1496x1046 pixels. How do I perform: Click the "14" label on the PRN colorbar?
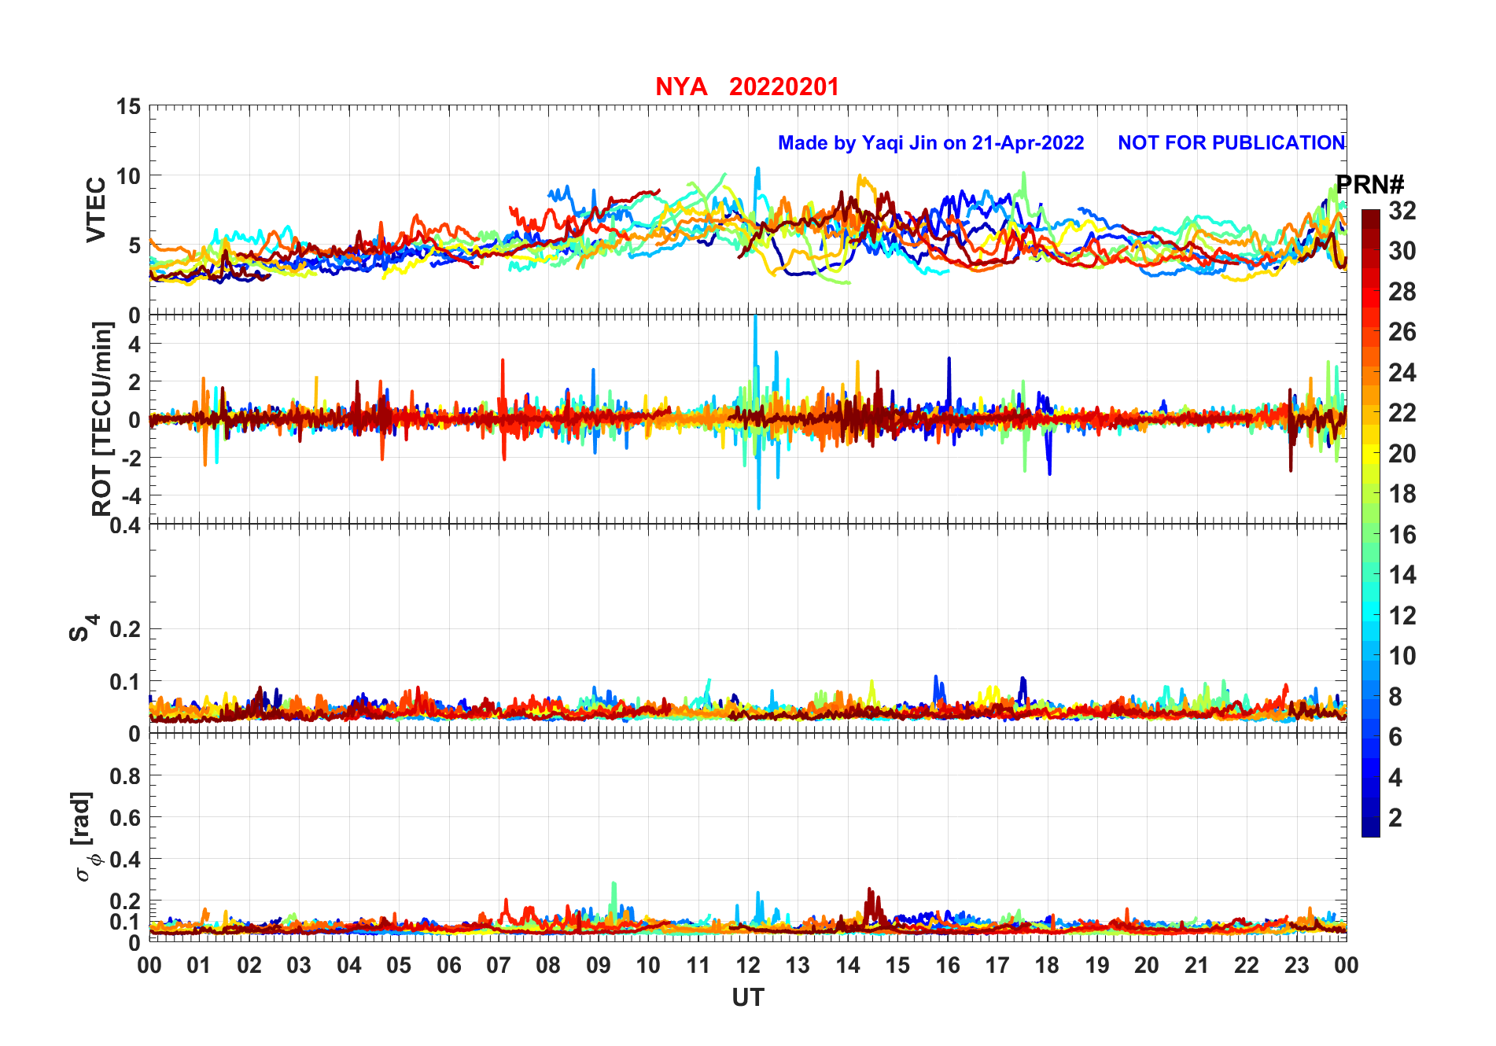pyautogui.click(x=1402, y=575)
